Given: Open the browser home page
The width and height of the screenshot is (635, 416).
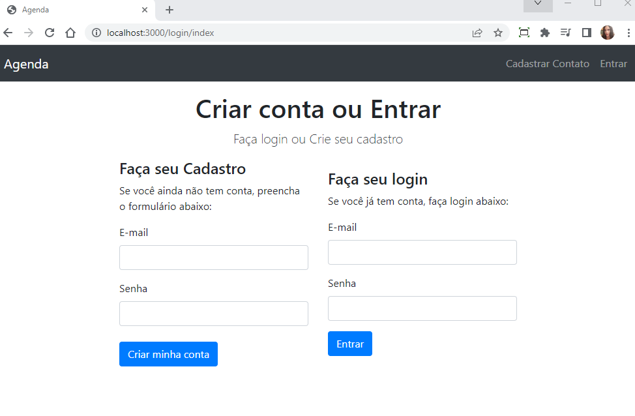Looking at the screenshot, I should tap(70, 32).
